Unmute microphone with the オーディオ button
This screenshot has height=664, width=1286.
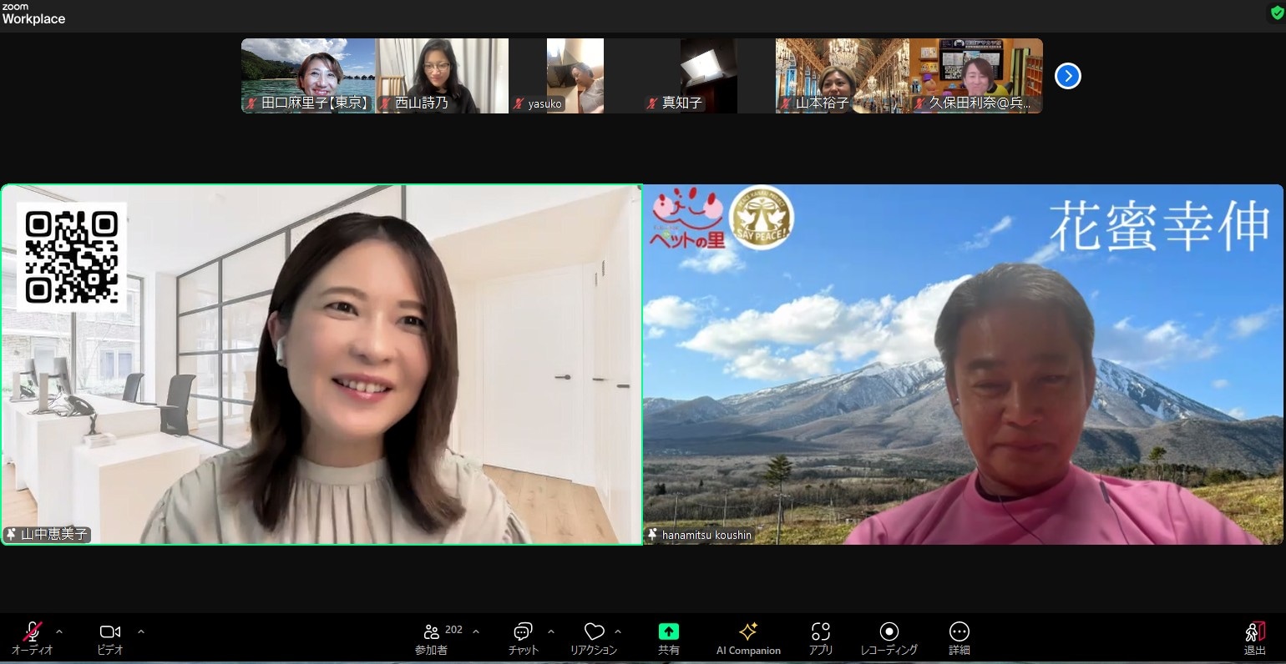[32, 637]
